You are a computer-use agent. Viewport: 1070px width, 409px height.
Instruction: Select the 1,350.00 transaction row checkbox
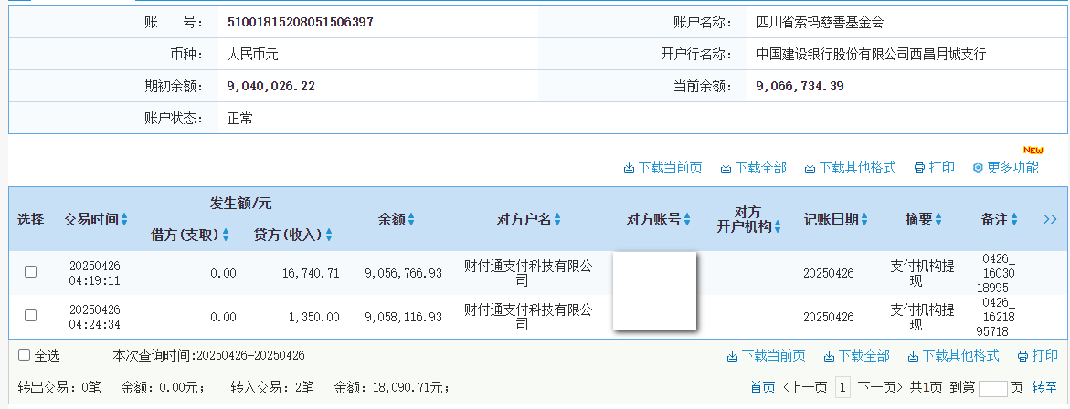30,316
